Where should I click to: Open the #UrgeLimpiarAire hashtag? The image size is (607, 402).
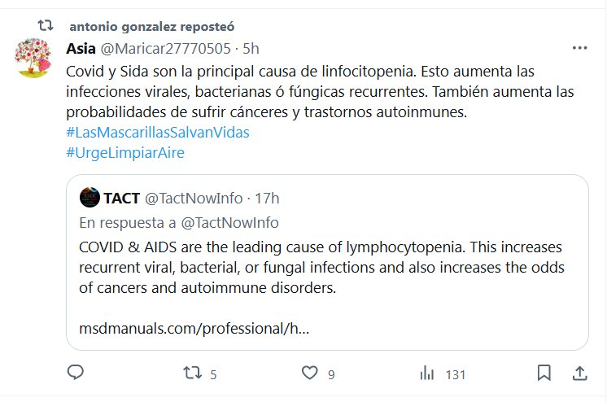125,153
